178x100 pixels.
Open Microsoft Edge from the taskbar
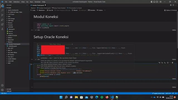point(97,97)
